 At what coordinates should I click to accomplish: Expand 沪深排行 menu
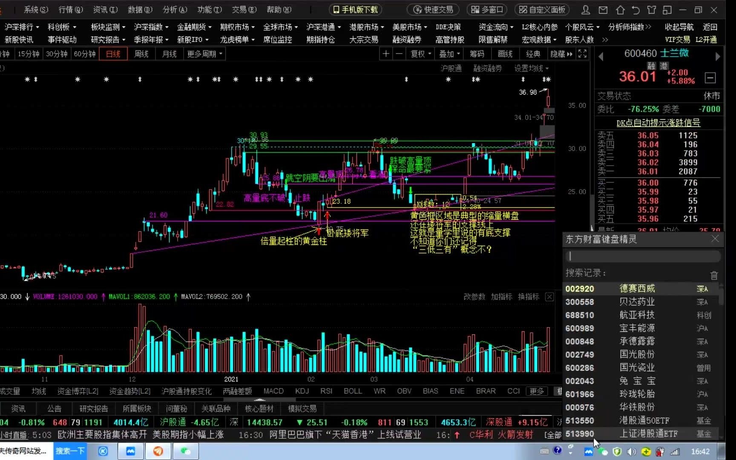click(22, 27)
